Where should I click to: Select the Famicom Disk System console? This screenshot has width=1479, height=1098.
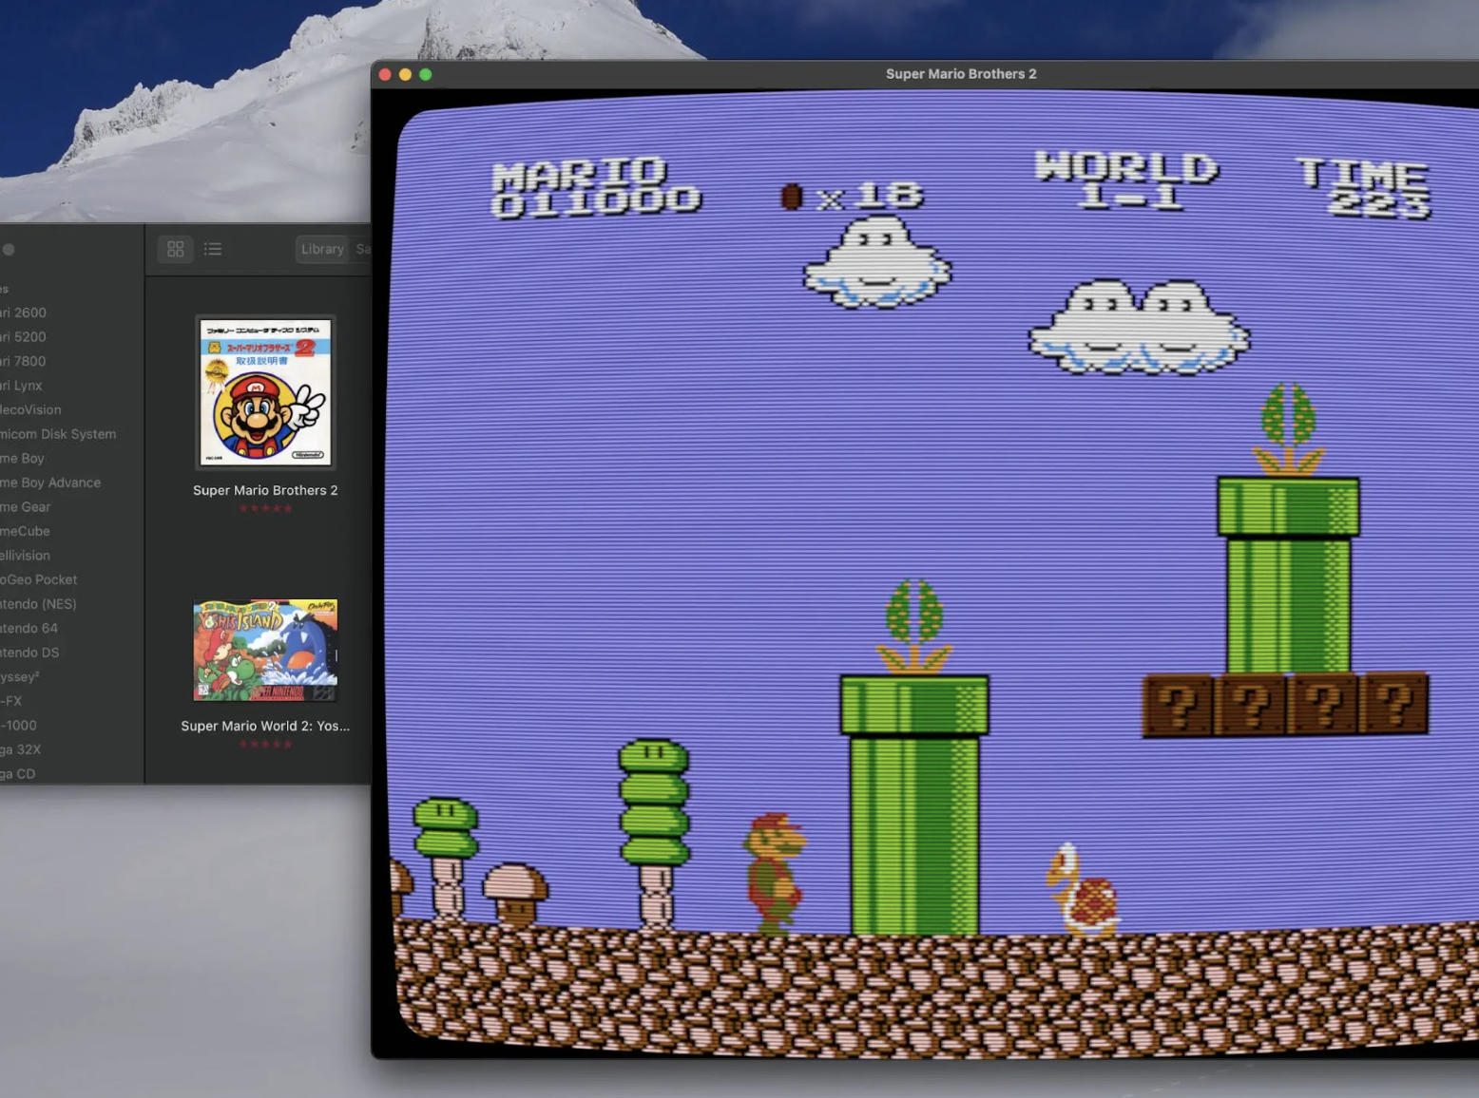(59, 433)
